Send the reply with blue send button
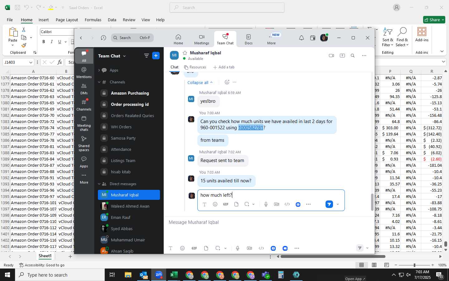449x281 pixels. (329, 204)
